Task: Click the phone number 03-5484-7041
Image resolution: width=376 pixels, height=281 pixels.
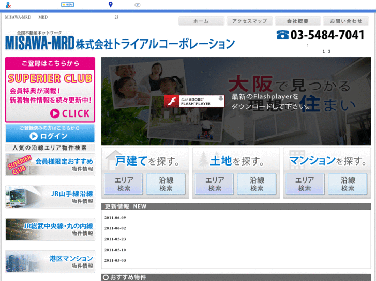Action: [327, 35]
